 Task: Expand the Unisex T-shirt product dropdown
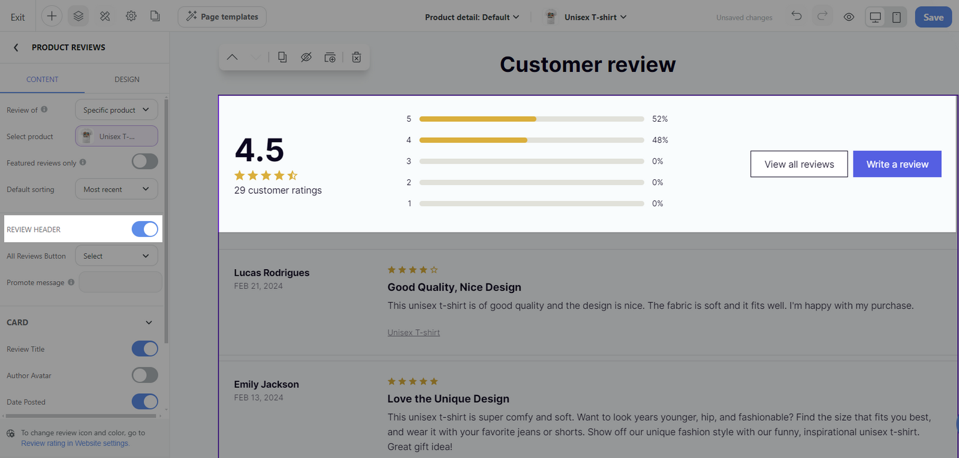[586, 17]
